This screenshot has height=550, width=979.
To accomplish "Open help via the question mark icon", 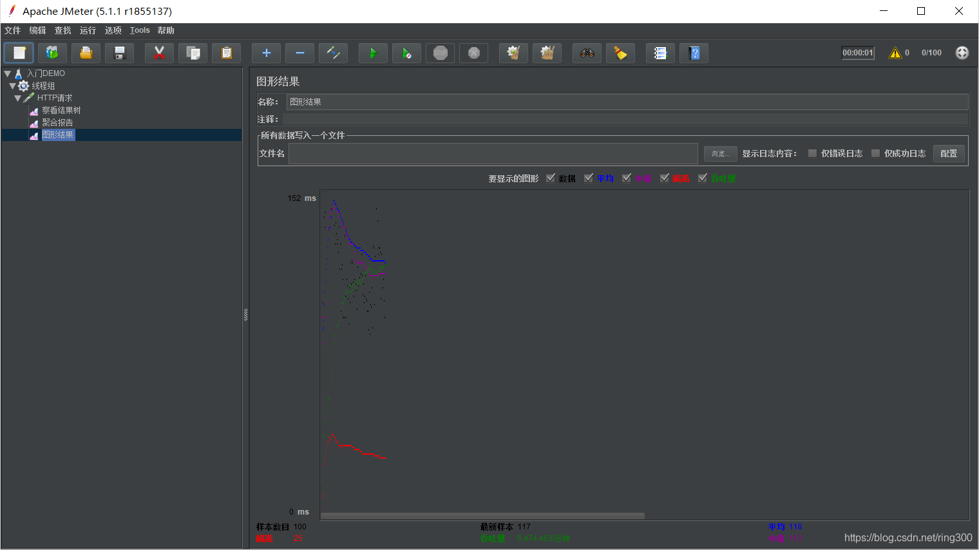I will pyautogui.click(x=694, y=53).
